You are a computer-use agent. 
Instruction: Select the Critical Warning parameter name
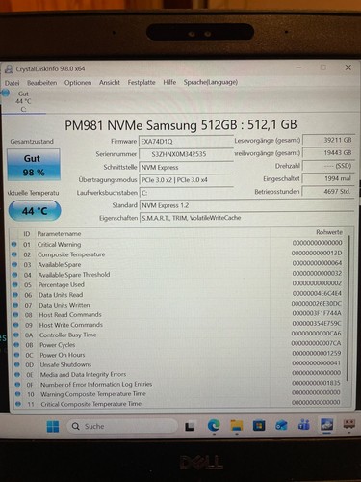pyautogui.click(x=59, y=245)
